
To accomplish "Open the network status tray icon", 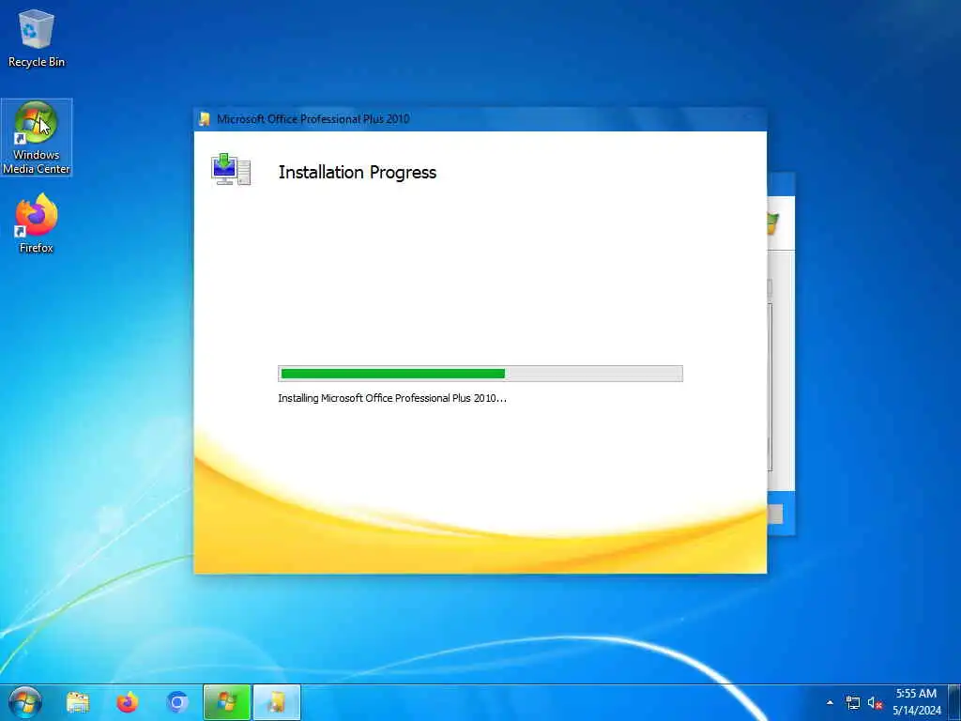I will tap(852, 702).
